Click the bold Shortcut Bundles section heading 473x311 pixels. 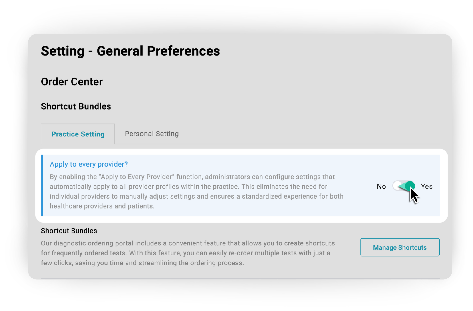76,106
